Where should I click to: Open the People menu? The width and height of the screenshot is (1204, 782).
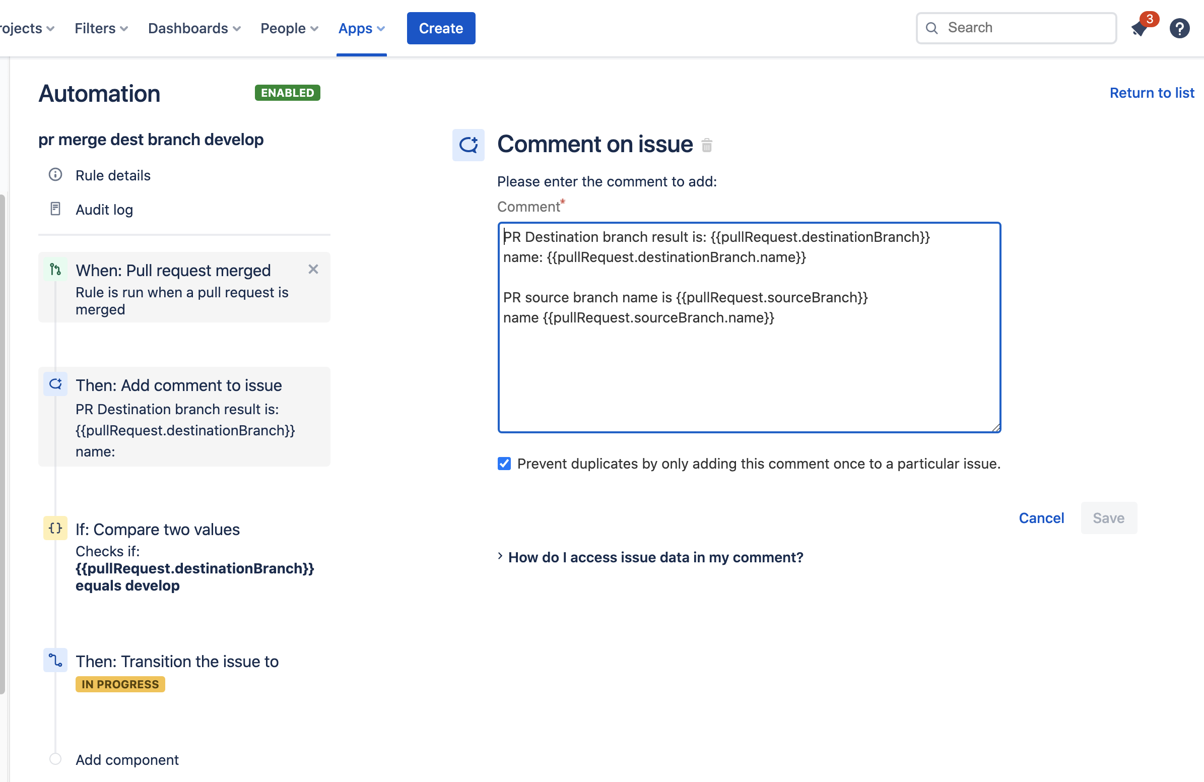pos(289,28)
